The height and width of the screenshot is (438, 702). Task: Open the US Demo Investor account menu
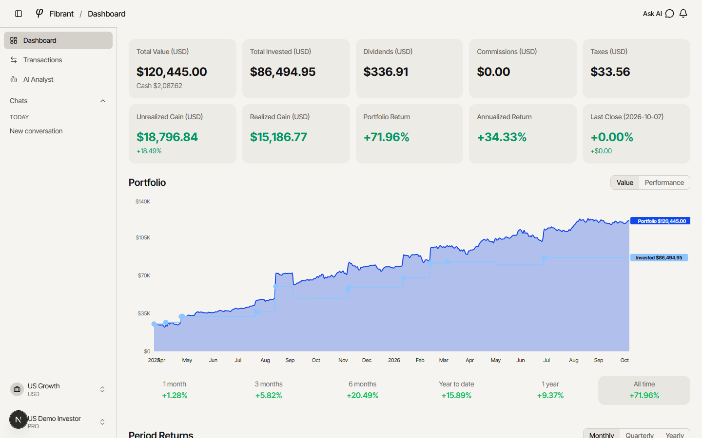[x=58, y=421]
